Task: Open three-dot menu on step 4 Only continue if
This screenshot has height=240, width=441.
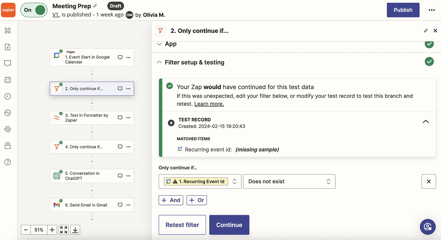Action: (x=128, y=147)
